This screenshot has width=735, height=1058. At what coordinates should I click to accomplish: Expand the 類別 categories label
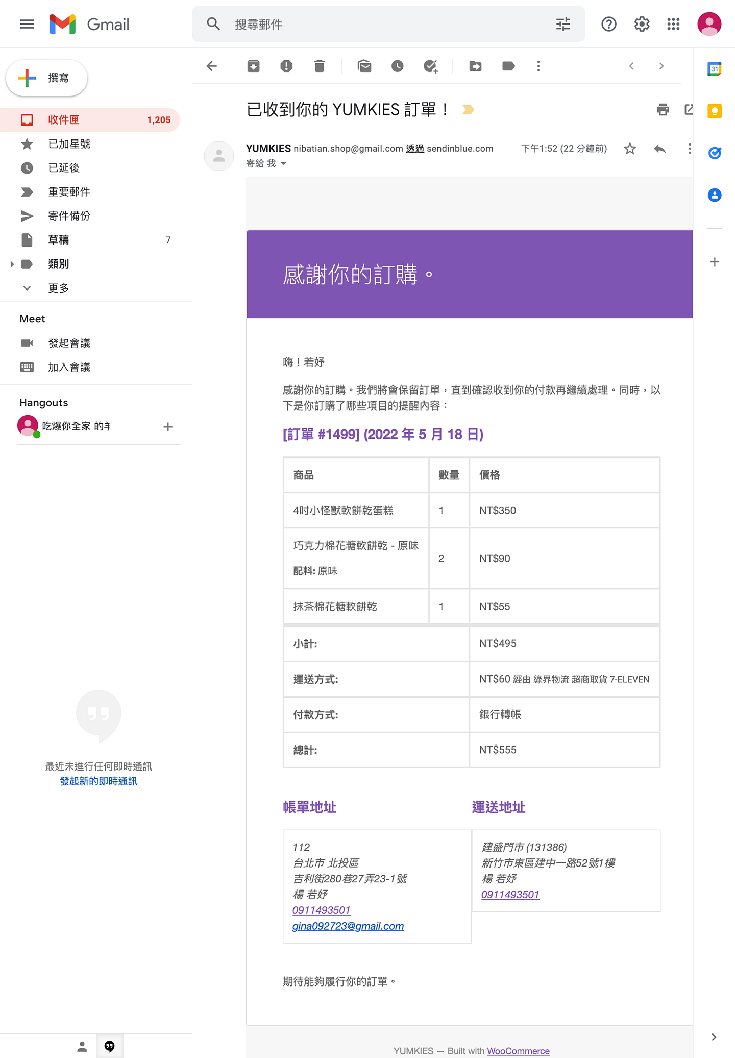[12, 264]
